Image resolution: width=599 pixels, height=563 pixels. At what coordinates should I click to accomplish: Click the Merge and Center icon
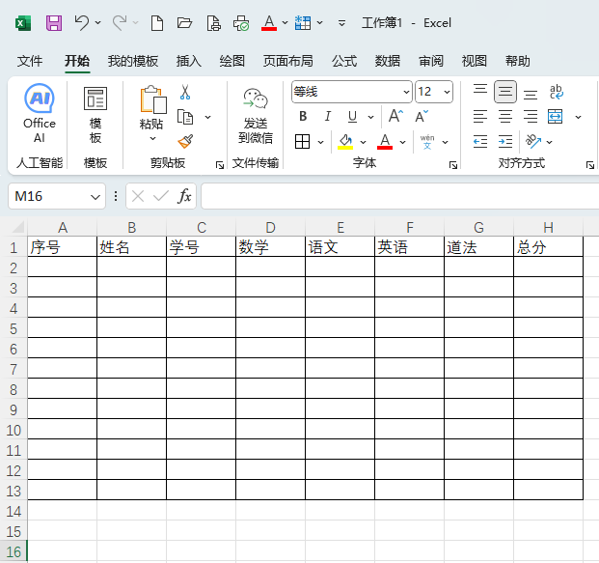point(555,117)
